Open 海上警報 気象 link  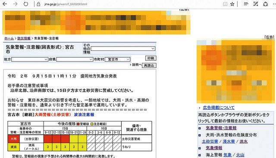point(227,155)
